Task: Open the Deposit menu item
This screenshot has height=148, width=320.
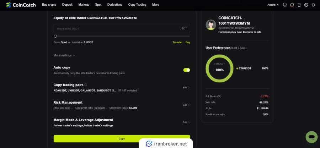Action: pyautogui.click(x=67, y=5)
